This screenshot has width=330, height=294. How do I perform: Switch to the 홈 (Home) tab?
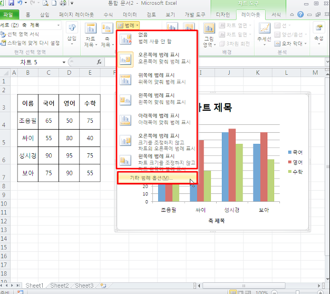click(x=28, y=15)
